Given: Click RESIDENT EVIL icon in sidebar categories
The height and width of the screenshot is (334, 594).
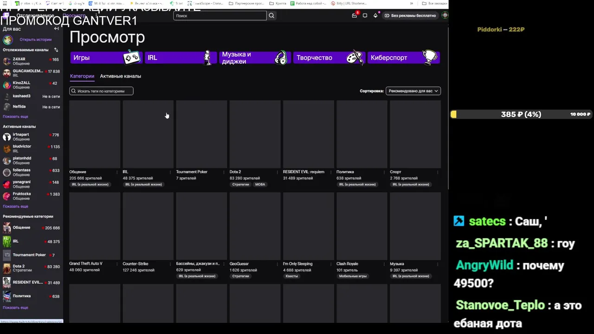Looking at the screenshot, I should coord(6,282).
